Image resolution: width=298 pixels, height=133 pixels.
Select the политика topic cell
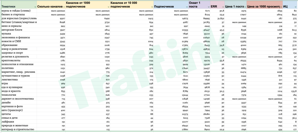pyautogui.click(x=19, y=68)
